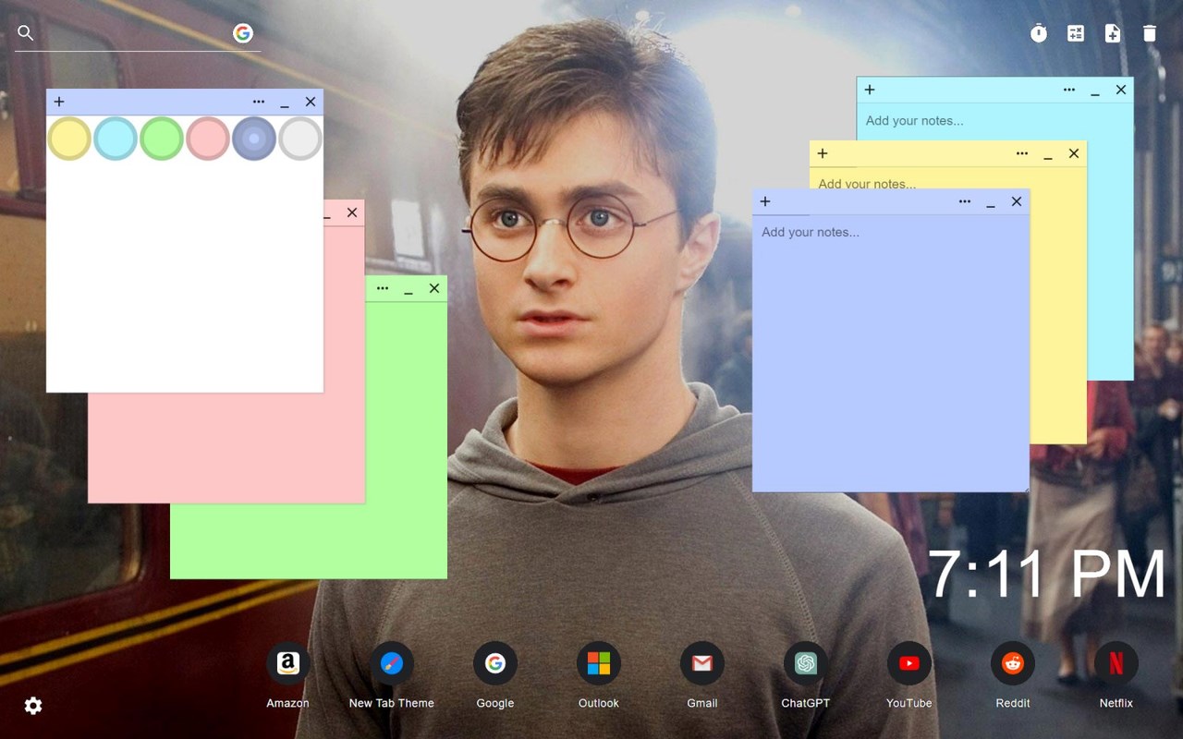The image size is (1183, 739).
Task: Choose search engine via Google logo
Action: click(243, 33)
